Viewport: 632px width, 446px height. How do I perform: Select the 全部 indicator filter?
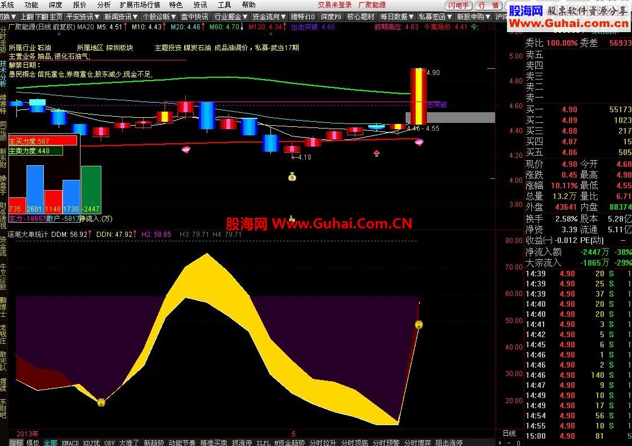[x=50, y=443]
